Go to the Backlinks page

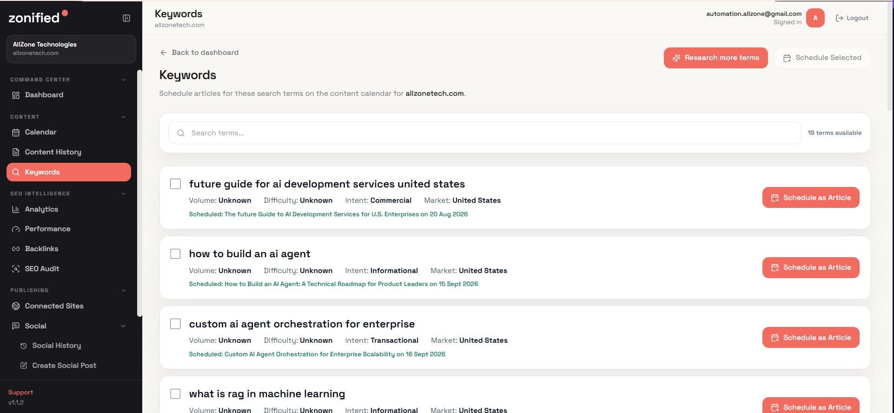pos(69,249)
